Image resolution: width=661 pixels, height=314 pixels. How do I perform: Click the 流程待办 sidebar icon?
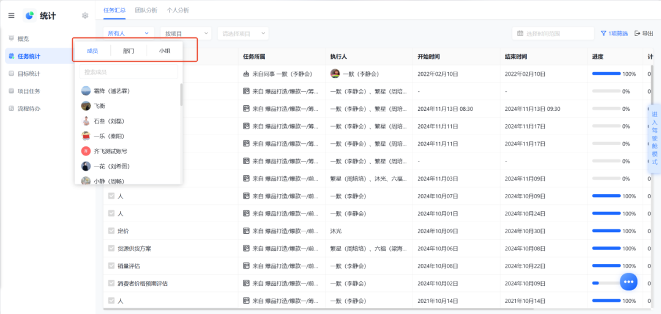click(12, 108)
